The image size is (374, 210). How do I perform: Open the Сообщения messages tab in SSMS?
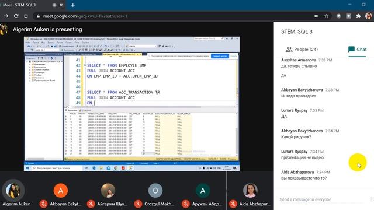[x=85, y=110]
